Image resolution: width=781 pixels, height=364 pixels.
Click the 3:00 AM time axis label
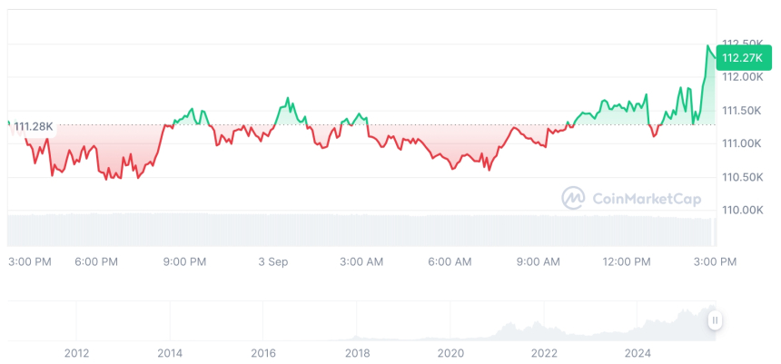point(361,261)
